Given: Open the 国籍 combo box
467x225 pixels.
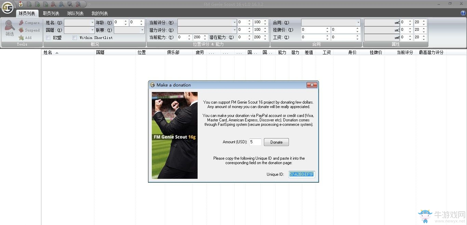Looking at the screenshot, I should 79,30.
